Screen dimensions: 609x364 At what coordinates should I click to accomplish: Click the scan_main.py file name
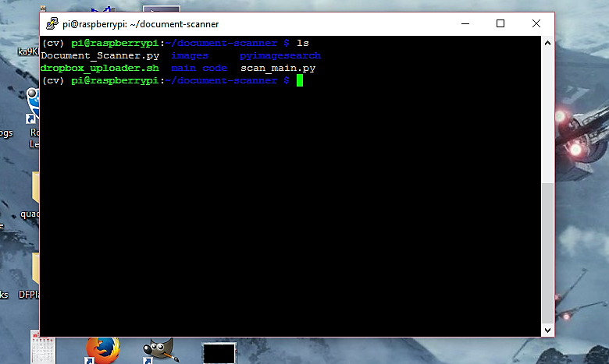coord(278,69)
